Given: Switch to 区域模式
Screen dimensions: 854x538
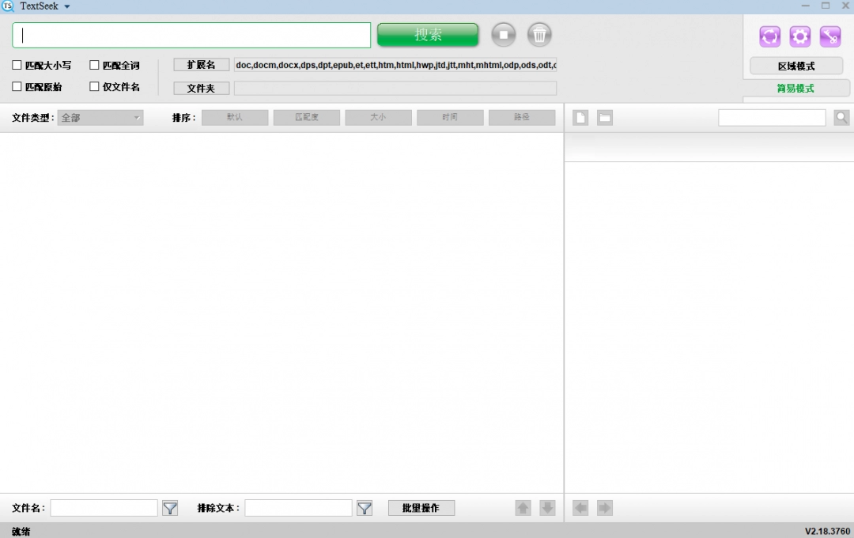Looking at the screenshot, I should point(796,66).
